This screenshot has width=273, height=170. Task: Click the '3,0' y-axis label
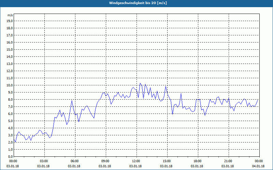coord(10,135)
